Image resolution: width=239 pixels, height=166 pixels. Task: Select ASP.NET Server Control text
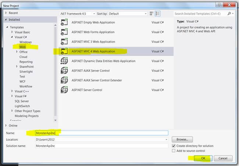point(87,90)
